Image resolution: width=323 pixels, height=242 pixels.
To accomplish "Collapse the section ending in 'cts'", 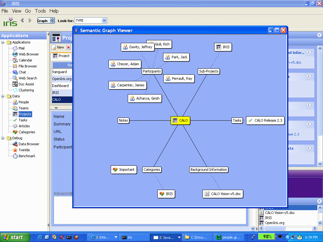I will pos(308,148).
